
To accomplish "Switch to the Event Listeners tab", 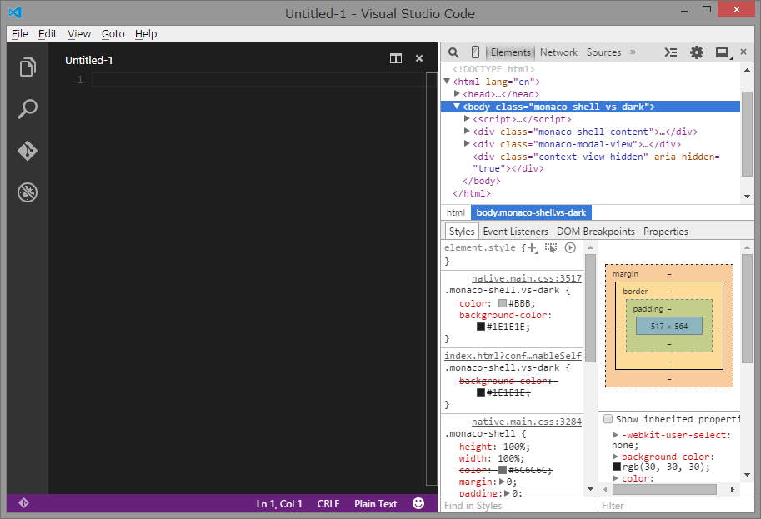I will (x=515, y=231).
